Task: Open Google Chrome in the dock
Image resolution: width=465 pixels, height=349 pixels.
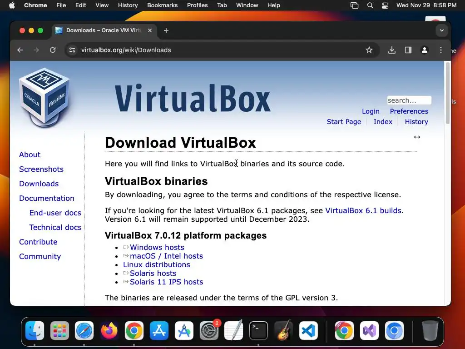Action: [x=134, y=331]
